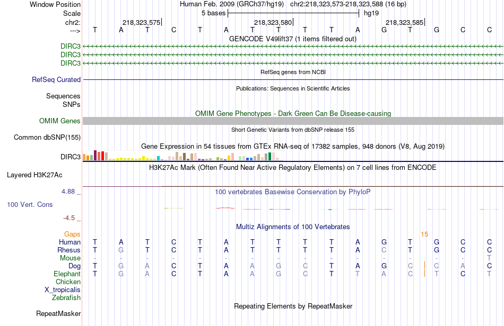Click the orange insertion bar in Elephant row

[x=424, y=273]
